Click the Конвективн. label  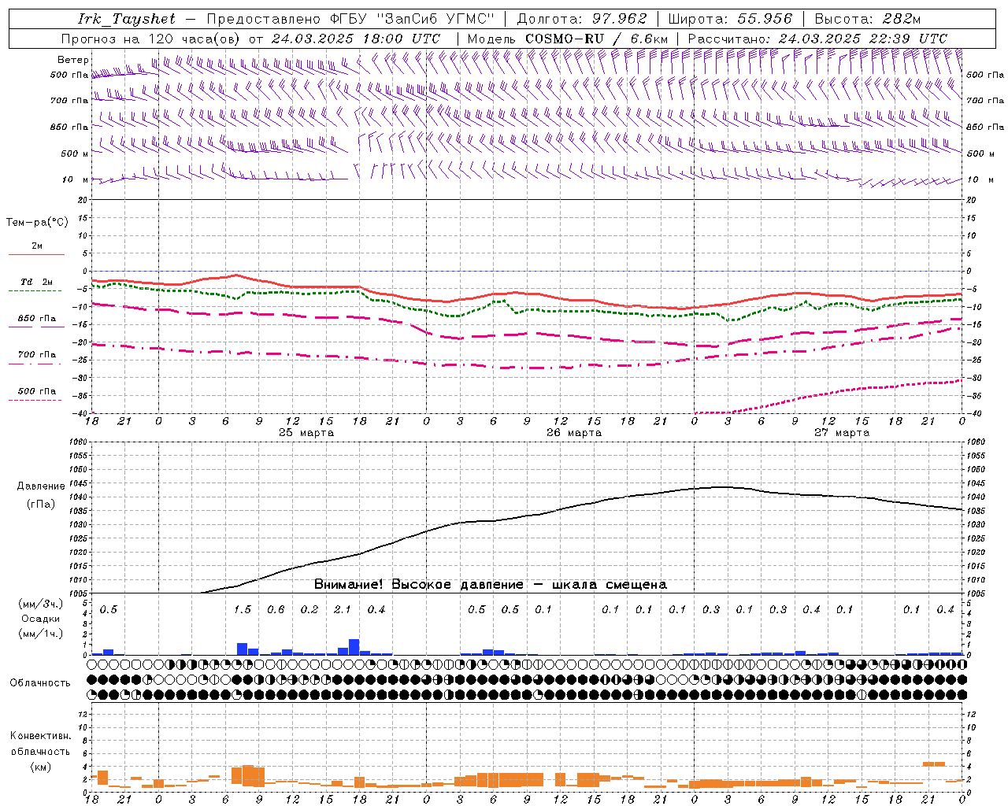pyautogui.click(x=40, y=736)
